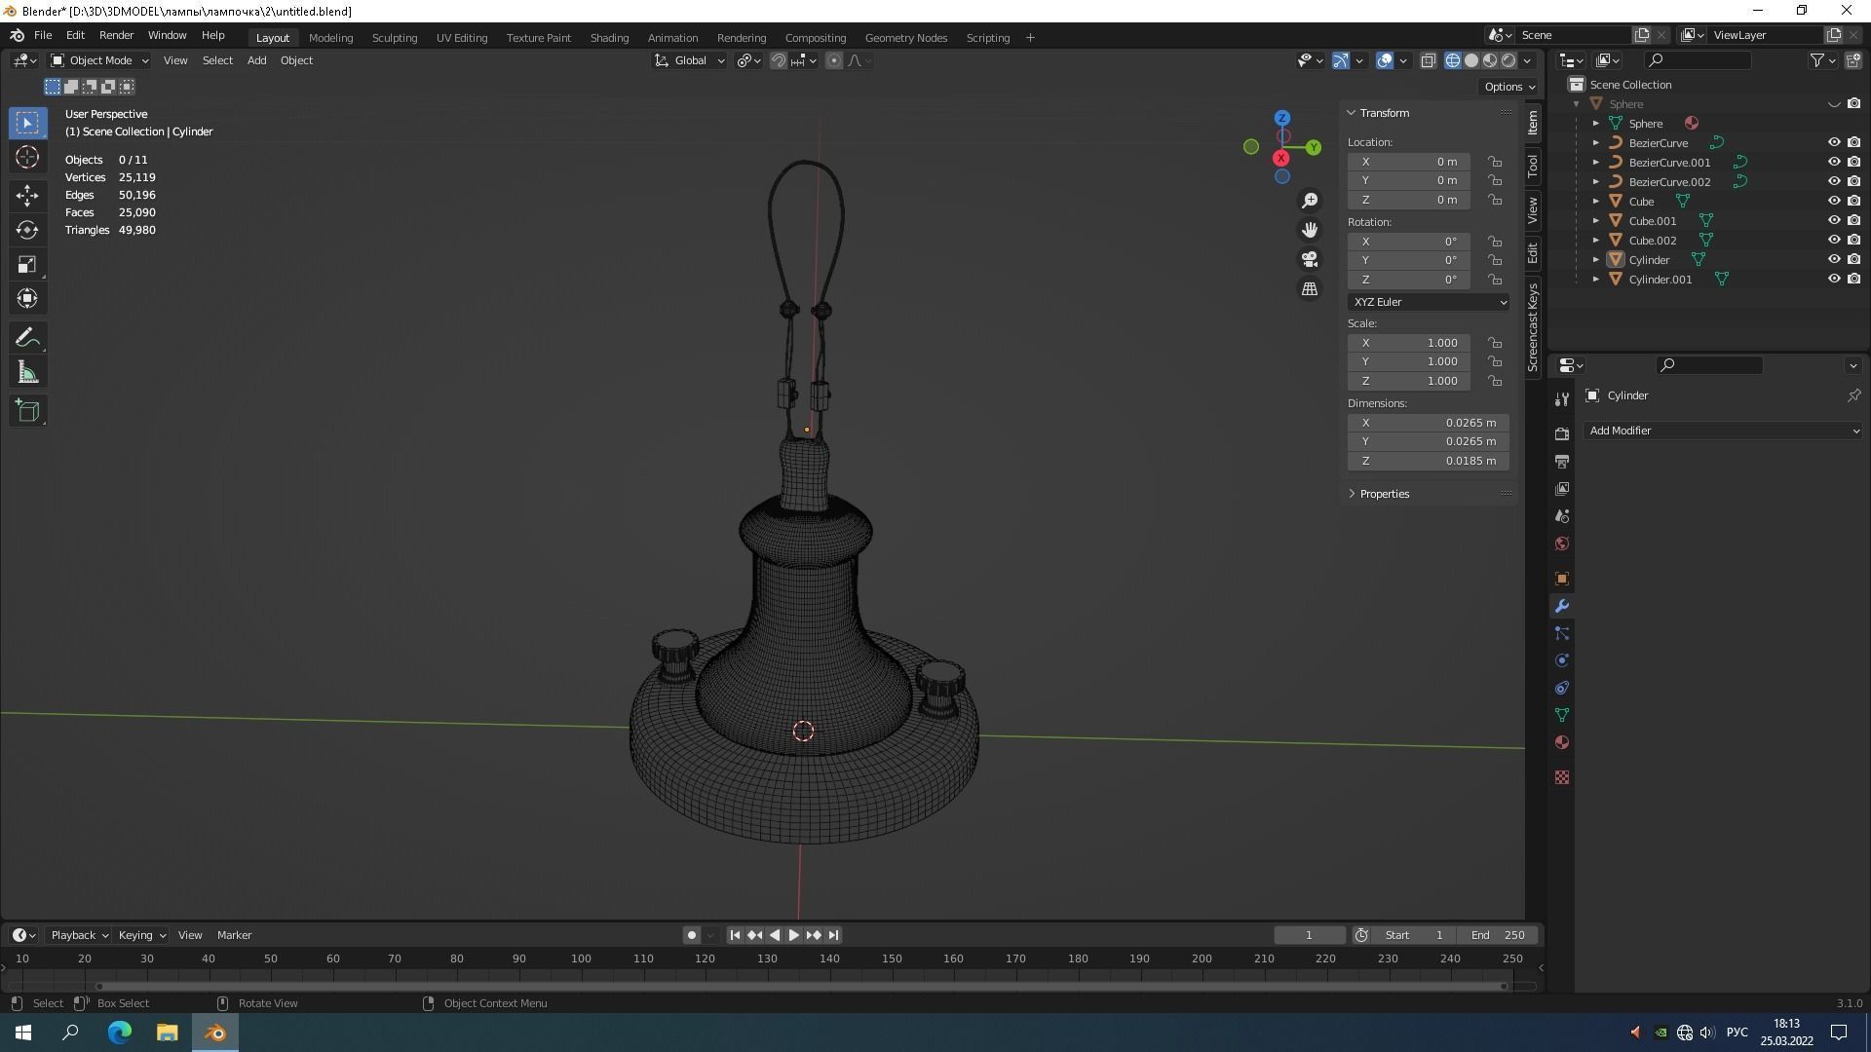The image size is (1871, 1052).
Task: Switch to rendered viewport shading
Action: [x=1508, y=60]
